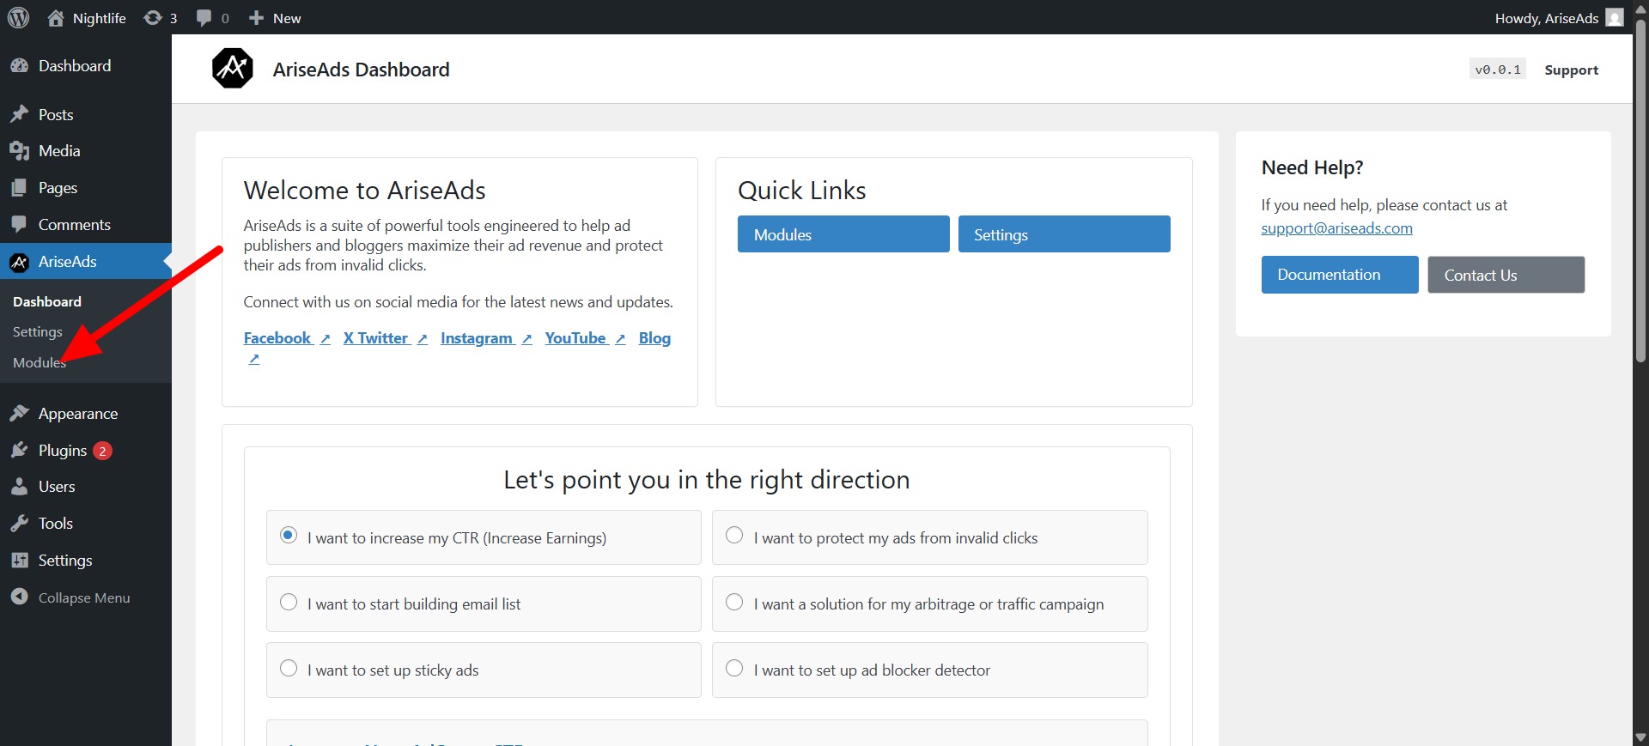
Task: Click the scrollbar down arrow
Action: (x=1640, y=737)
